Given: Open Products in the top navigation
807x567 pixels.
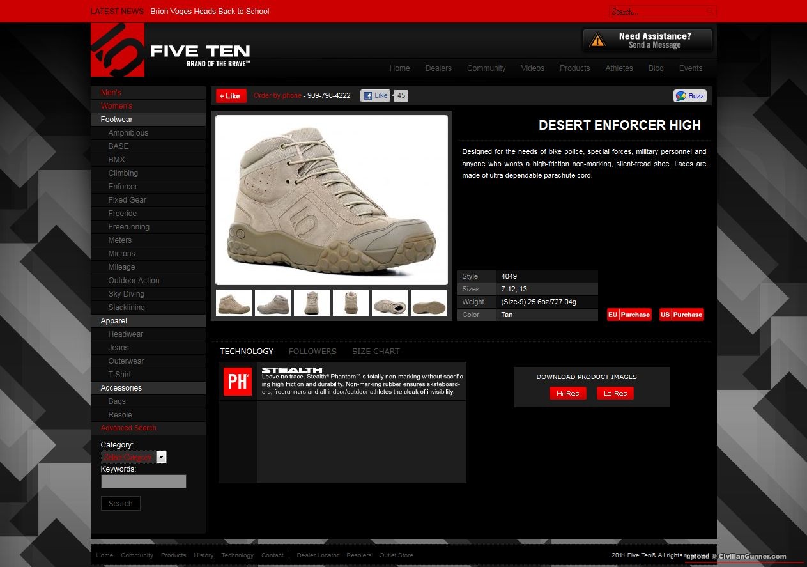Looking at the screenshot, I should click(x=574, y=68).
